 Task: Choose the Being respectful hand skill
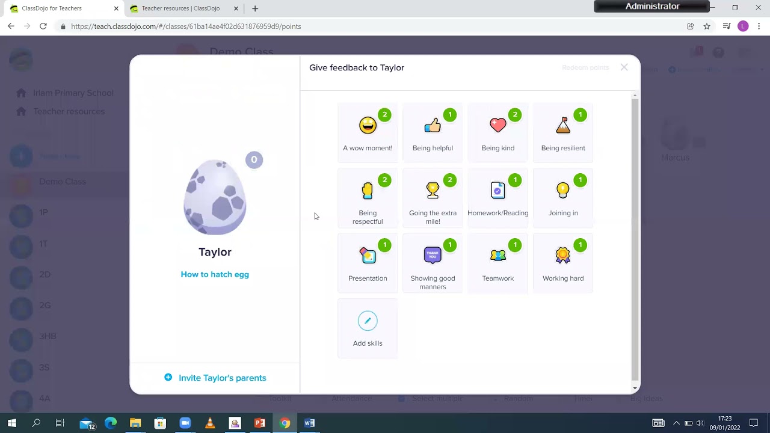coord(368,198)
